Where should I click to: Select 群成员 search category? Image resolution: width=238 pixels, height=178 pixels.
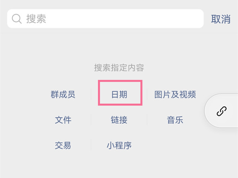63,95
